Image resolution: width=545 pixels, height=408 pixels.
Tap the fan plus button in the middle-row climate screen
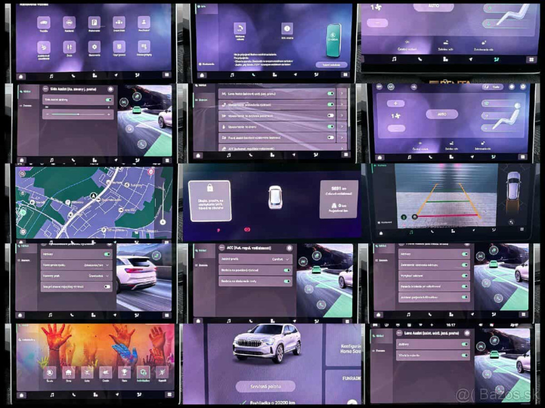tap(395, 103)
